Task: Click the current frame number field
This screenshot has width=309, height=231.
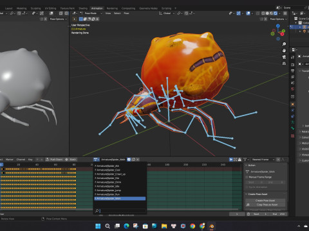Action: click(x=237, y=214)
